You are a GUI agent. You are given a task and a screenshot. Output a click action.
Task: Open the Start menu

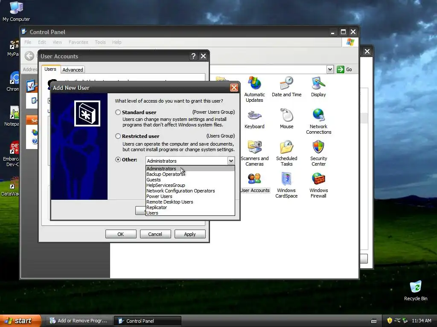[x=20, y=321]
